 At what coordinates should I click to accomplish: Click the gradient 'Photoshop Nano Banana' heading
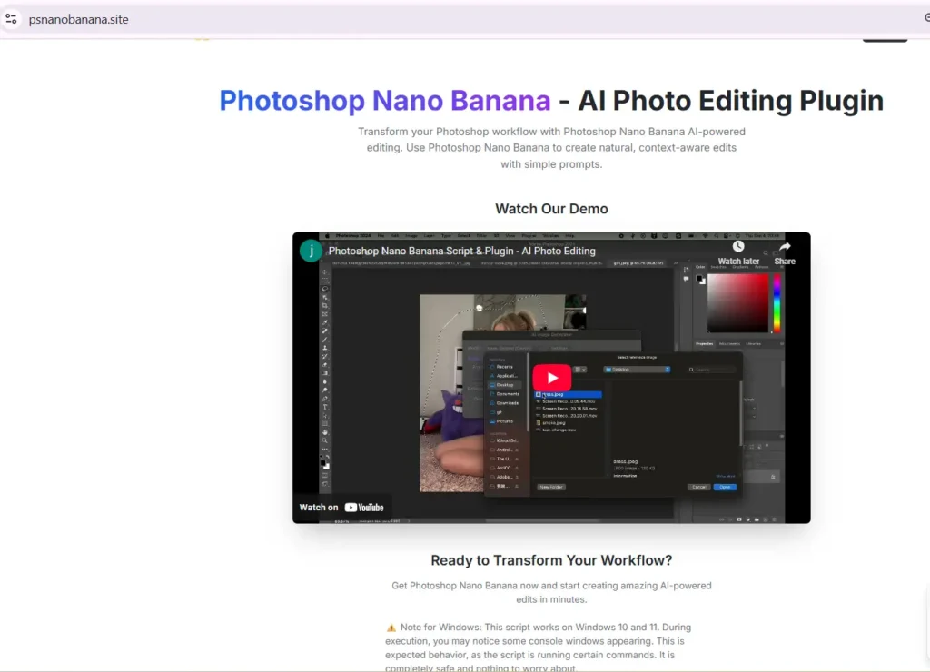click(x=385, y=100)
